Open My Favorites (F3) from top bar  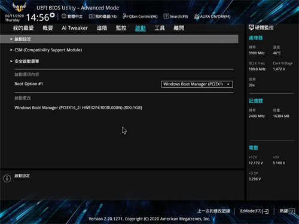point(103,16)
